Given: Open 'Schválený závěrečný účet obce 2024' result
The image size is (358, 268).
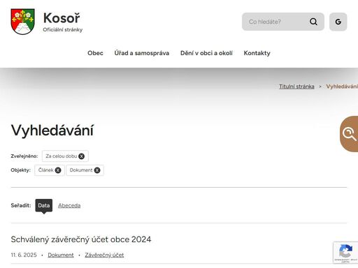Looking at the screenshot, I should click(x=81, y=239).
